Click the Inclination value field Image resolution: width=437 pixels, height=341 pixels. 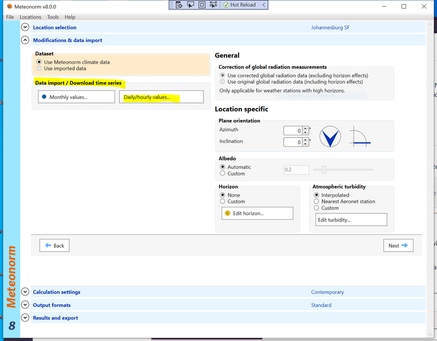[293, 142]
